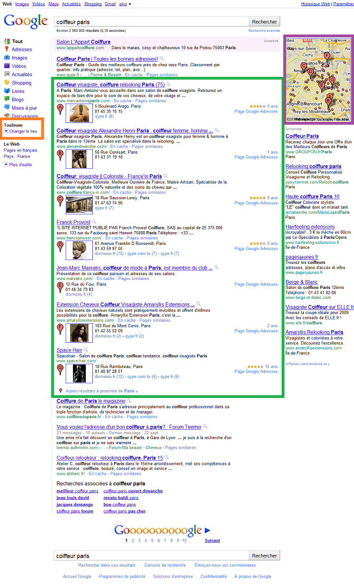Image resolution: width=354 pixels, height=585 pixels.
Task: Click the Vidéos icon in sidebar
Action: (x=7, y=66)
